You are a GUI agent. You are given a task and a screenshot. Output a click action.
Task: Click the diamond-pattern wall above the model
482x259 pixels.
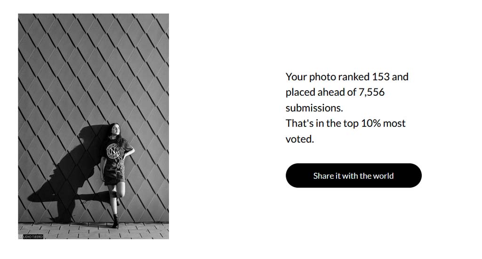point(94,68)
